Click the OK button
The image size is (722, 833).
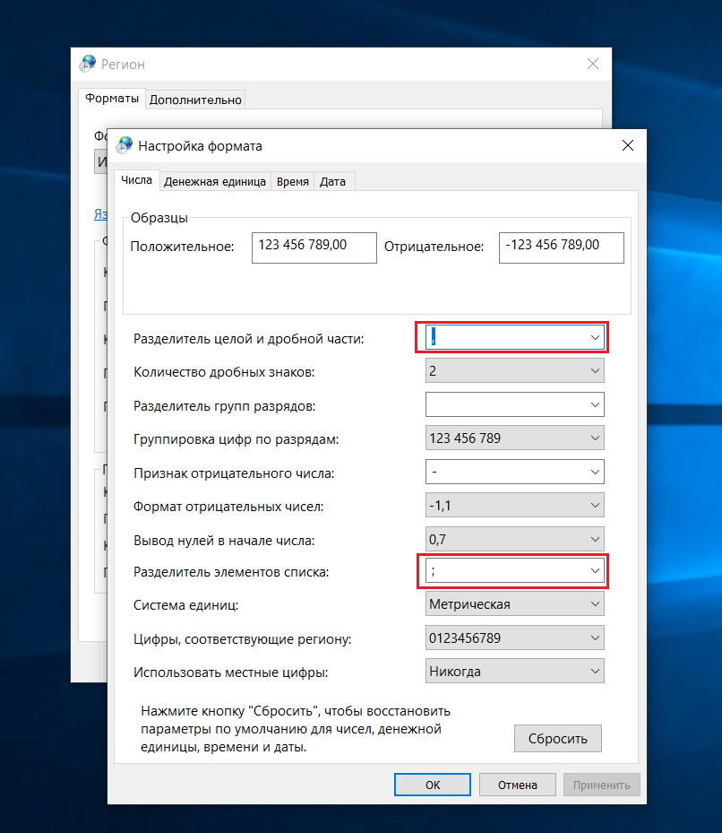433,785
